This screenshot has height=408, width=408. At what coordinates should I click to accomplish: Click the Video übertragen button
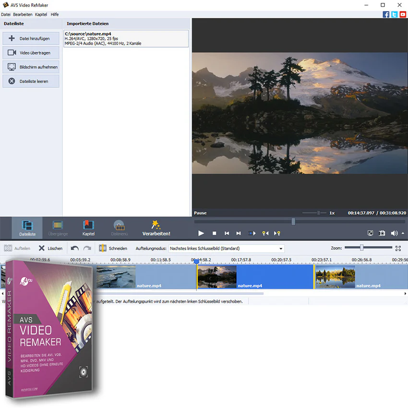31,53
